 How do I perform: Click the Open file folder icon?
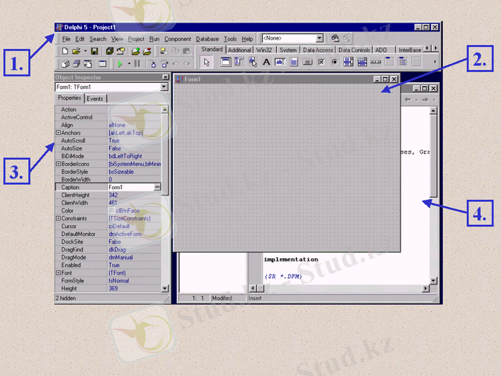click(76, 51)
